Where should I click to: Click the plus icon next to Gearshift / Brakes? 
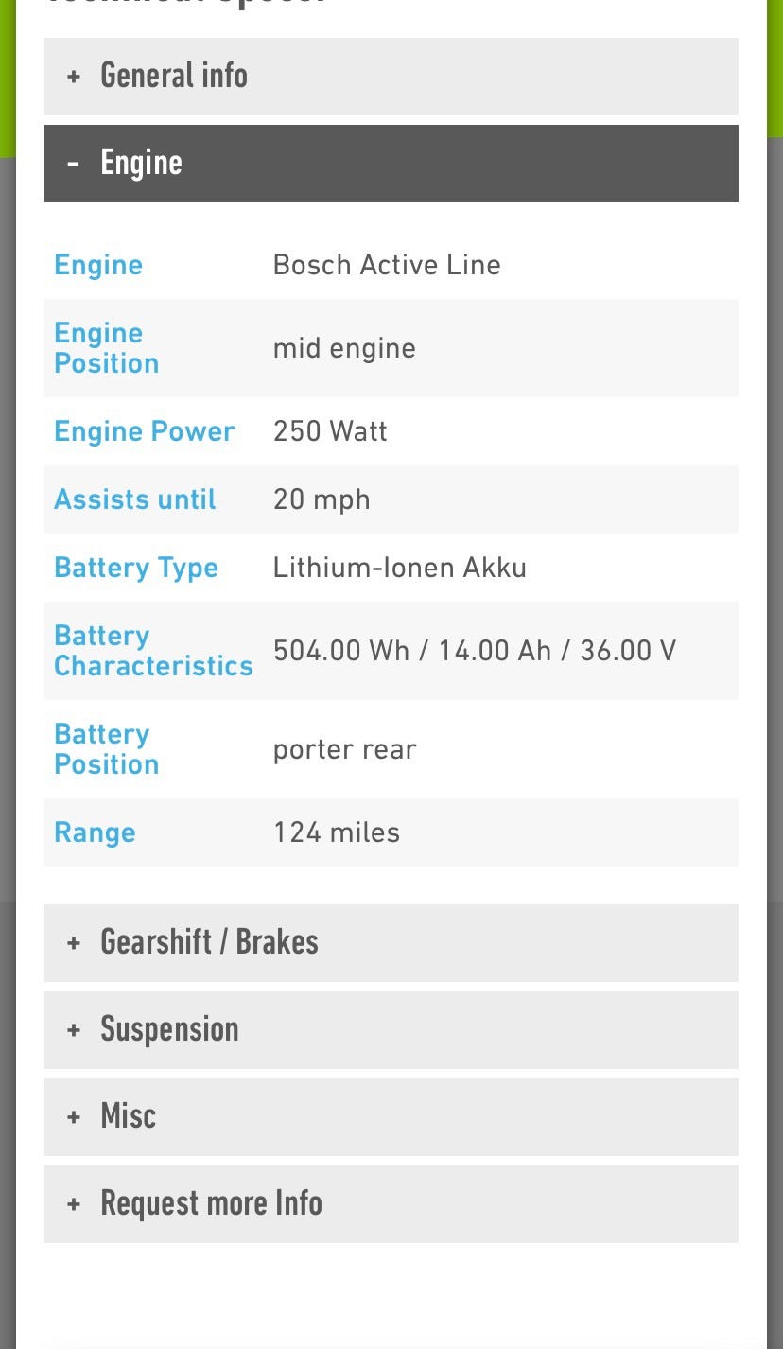point(74,943)
